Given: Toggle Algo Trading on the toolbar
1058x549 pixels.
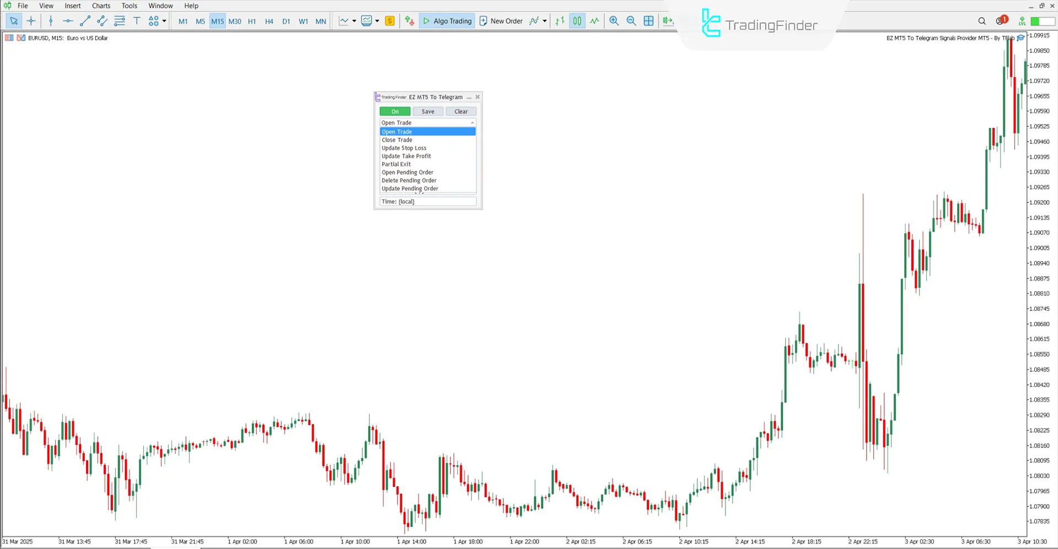Looking at the screenshot, I should click(447, 21).
